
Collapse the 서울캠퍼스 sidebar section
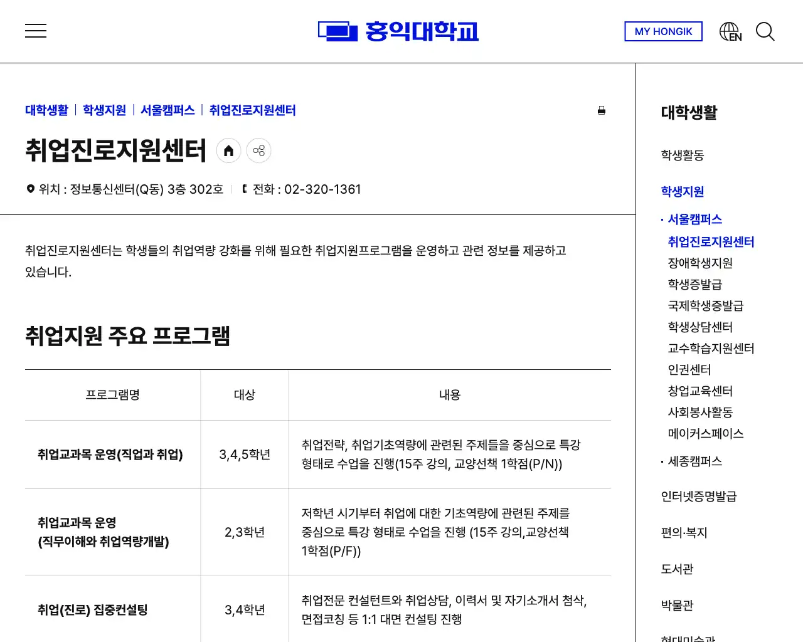point(694,219)
